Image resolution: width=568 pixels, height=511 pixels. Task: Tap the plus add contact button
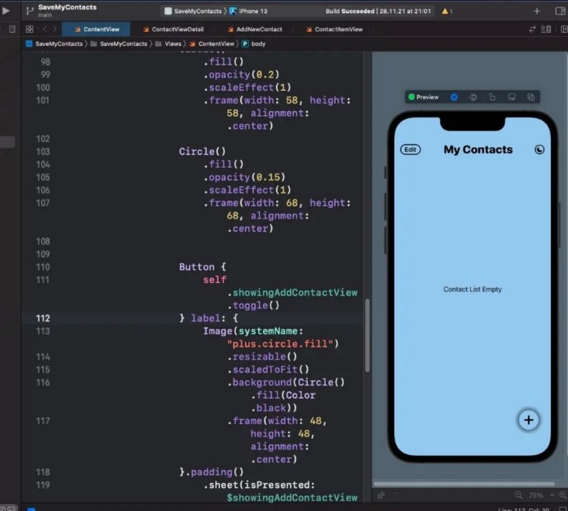pos(528,420)
